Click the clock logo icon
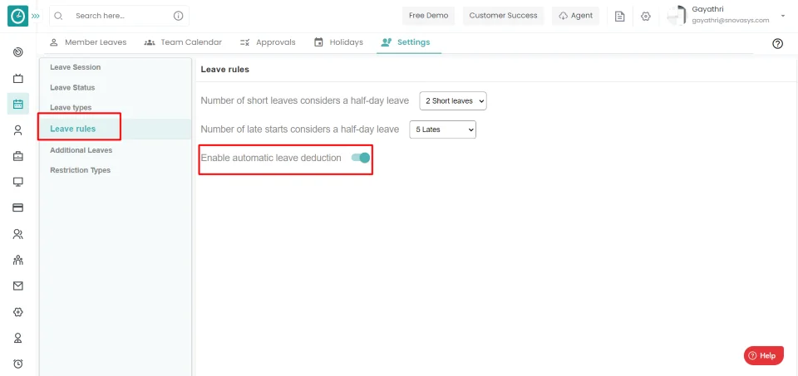The image size is (798, 376). click(17, 17)
